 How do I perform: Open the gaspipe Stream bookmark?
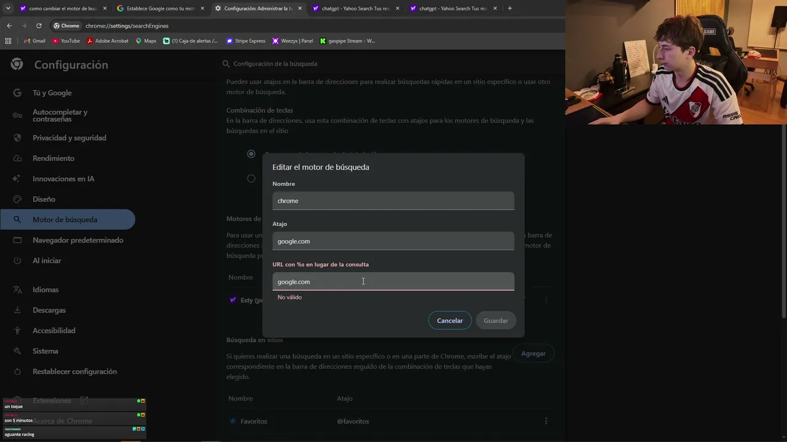click(347, 41)
